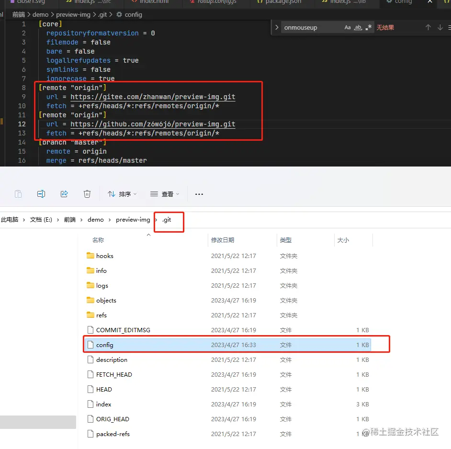Viewport: 451px width, 449px height.
Task: Sort by 名称 column header
Action: coord(98,240)
